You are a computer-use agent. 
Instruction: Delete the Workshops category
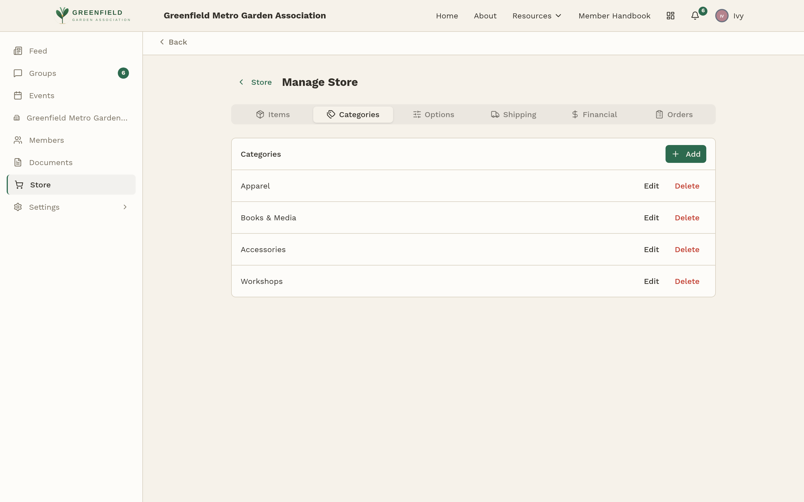(x=687, y=281)
